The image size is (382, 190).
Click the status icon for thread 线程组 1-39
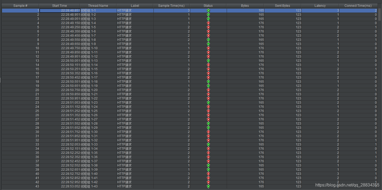pyautogui.click(x=208, y=170)
